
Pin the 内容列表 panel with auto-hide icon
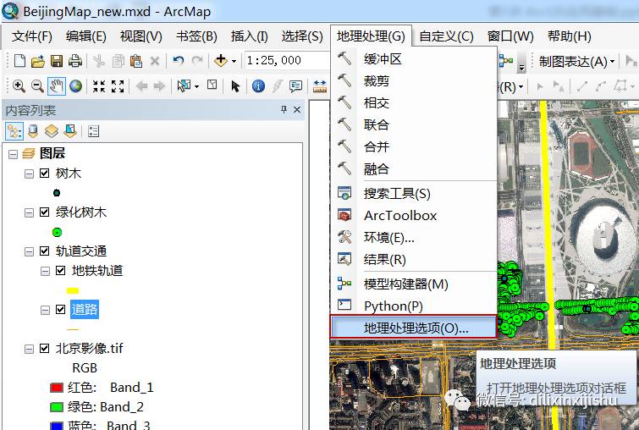[284, 109]
